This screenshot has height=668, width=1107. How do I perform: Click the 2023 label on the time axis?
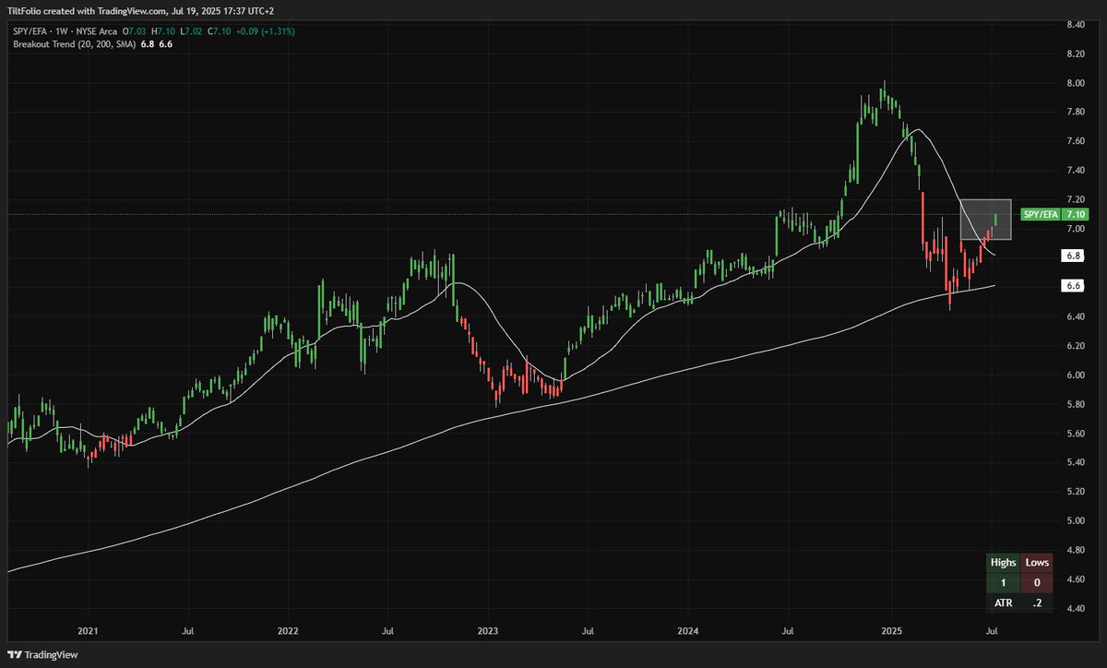point(488,632)
